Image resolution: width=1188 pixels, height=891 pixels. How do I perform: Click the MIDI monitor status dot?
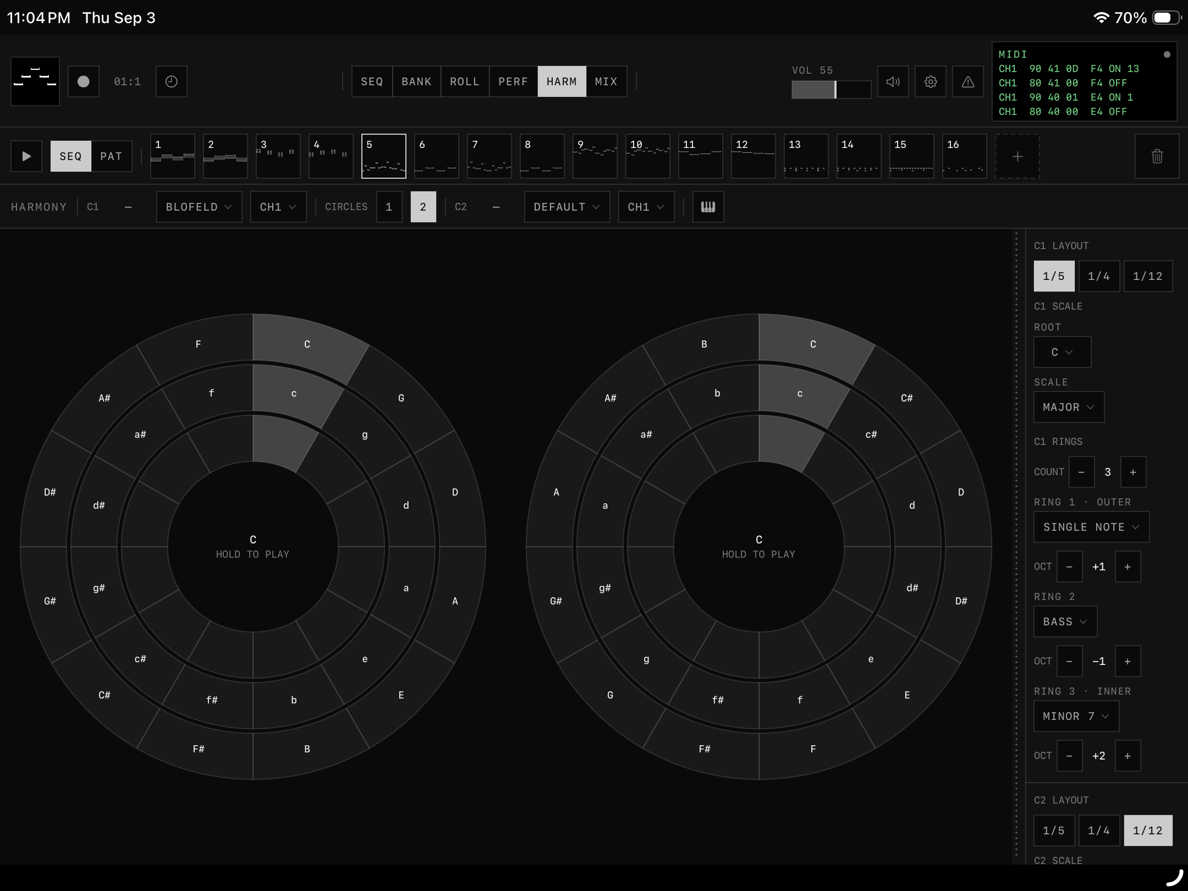(x=1167, y=54)
